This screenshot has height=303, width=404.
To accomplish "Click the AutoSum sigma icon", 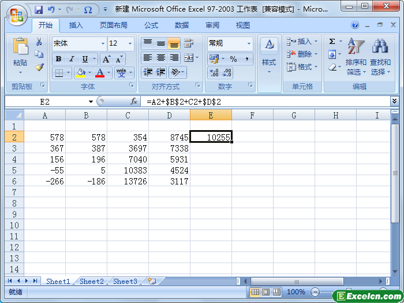I will point(332,42).
